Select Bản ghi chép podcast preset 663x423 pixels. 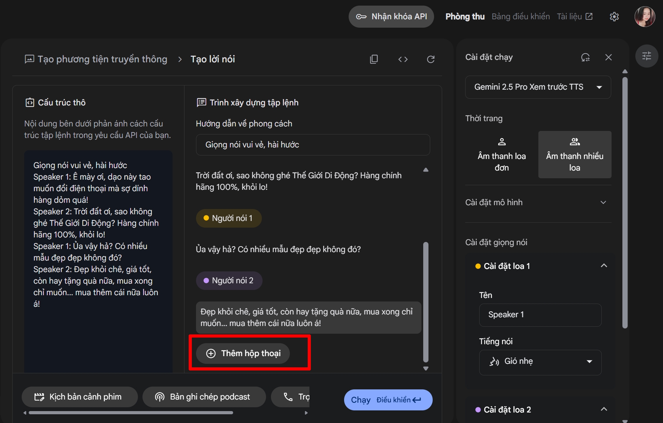(x=204, y=397)
